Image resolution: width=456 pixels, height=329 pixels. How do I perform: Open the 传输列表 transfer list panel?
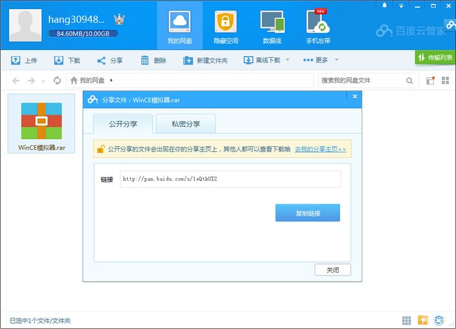[435, 58]
